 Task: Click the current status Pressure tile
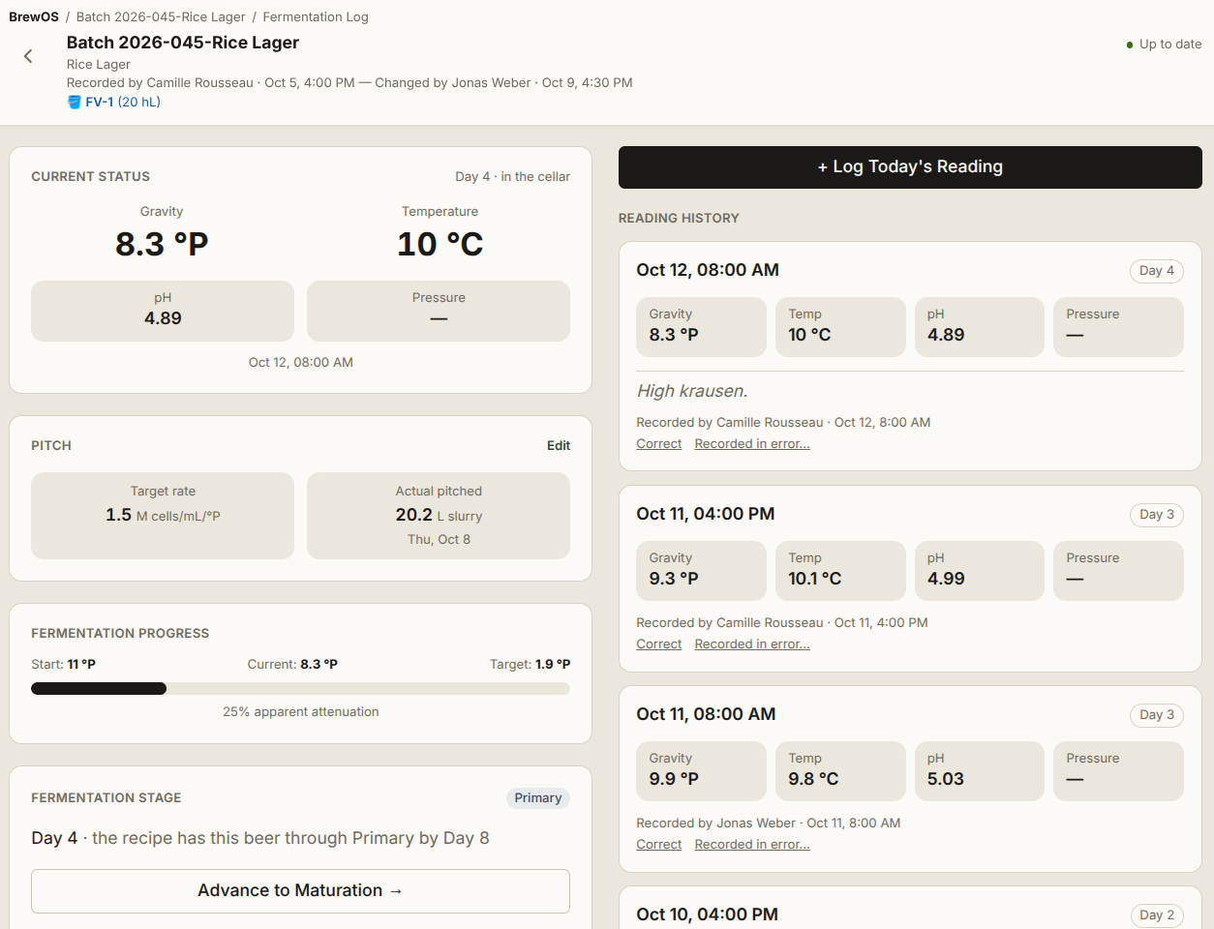click(439, 311)
